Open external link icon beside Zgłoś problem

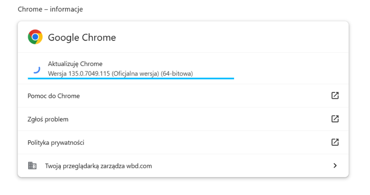[335, 119]
